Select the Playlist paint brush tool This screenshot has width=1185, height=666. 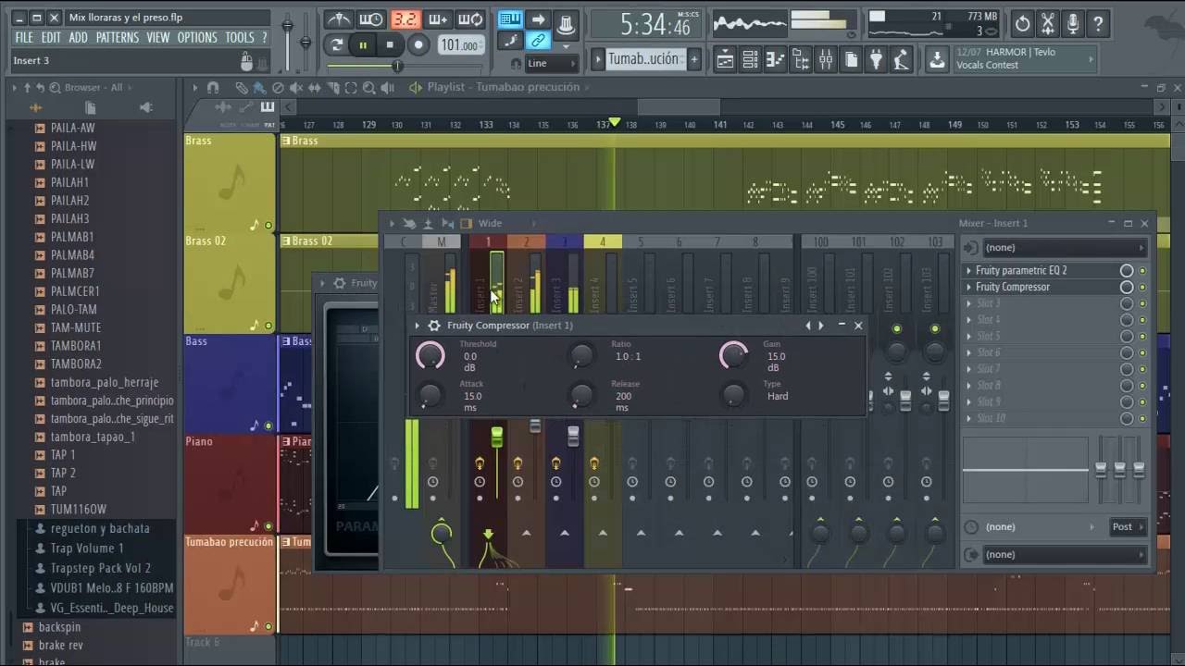pos(259,88)
